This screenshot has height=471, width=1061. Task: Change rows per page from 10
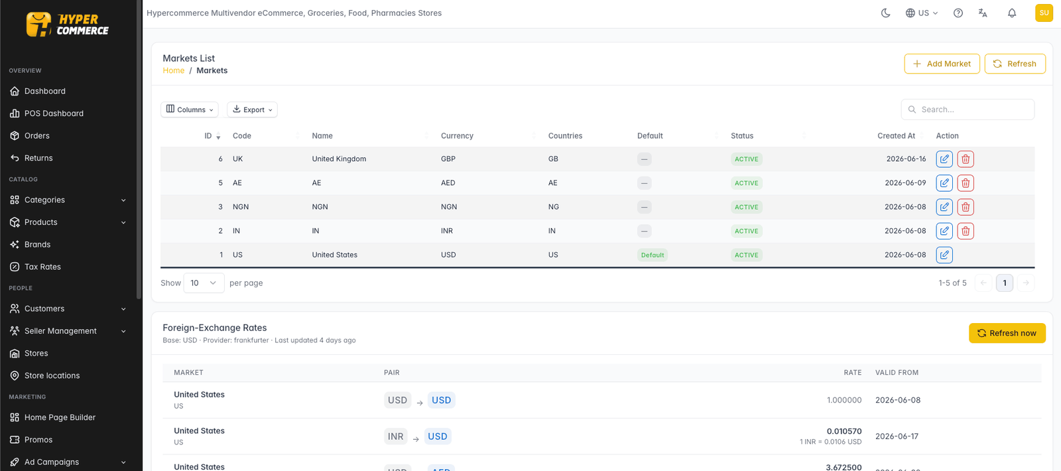pyautogui.click(x=204, y=283)
